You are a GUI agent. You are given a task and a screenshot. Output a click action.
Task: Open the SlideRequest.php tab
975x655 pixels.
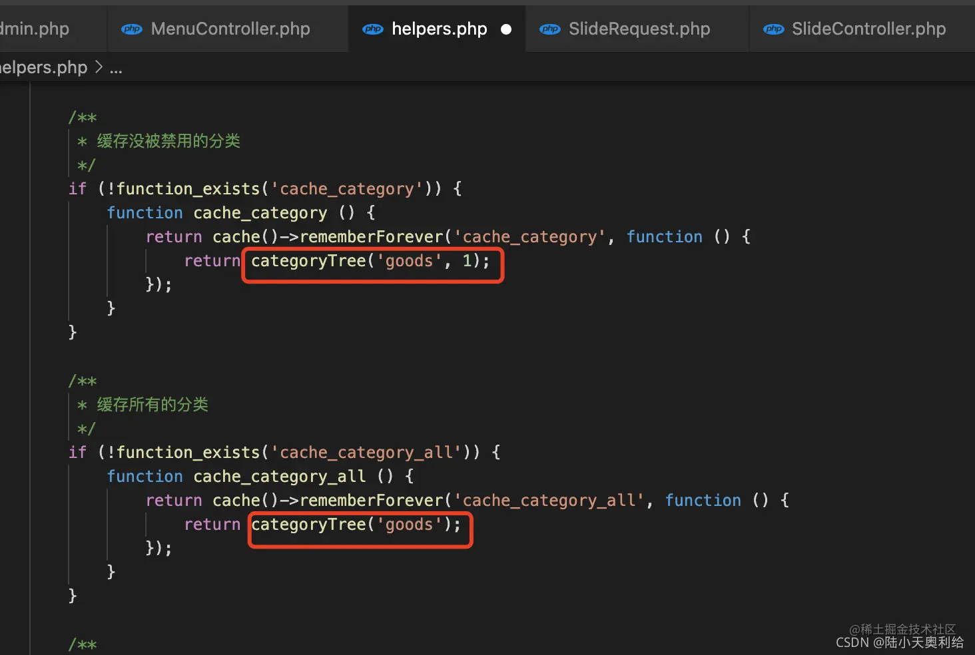click(637, 29)
